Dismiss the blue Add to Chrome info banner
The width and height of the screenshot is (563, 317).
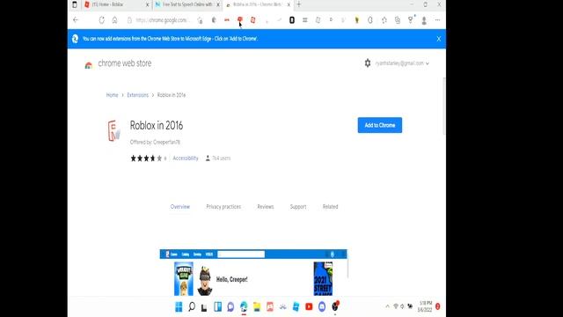[x=439, y=39]
